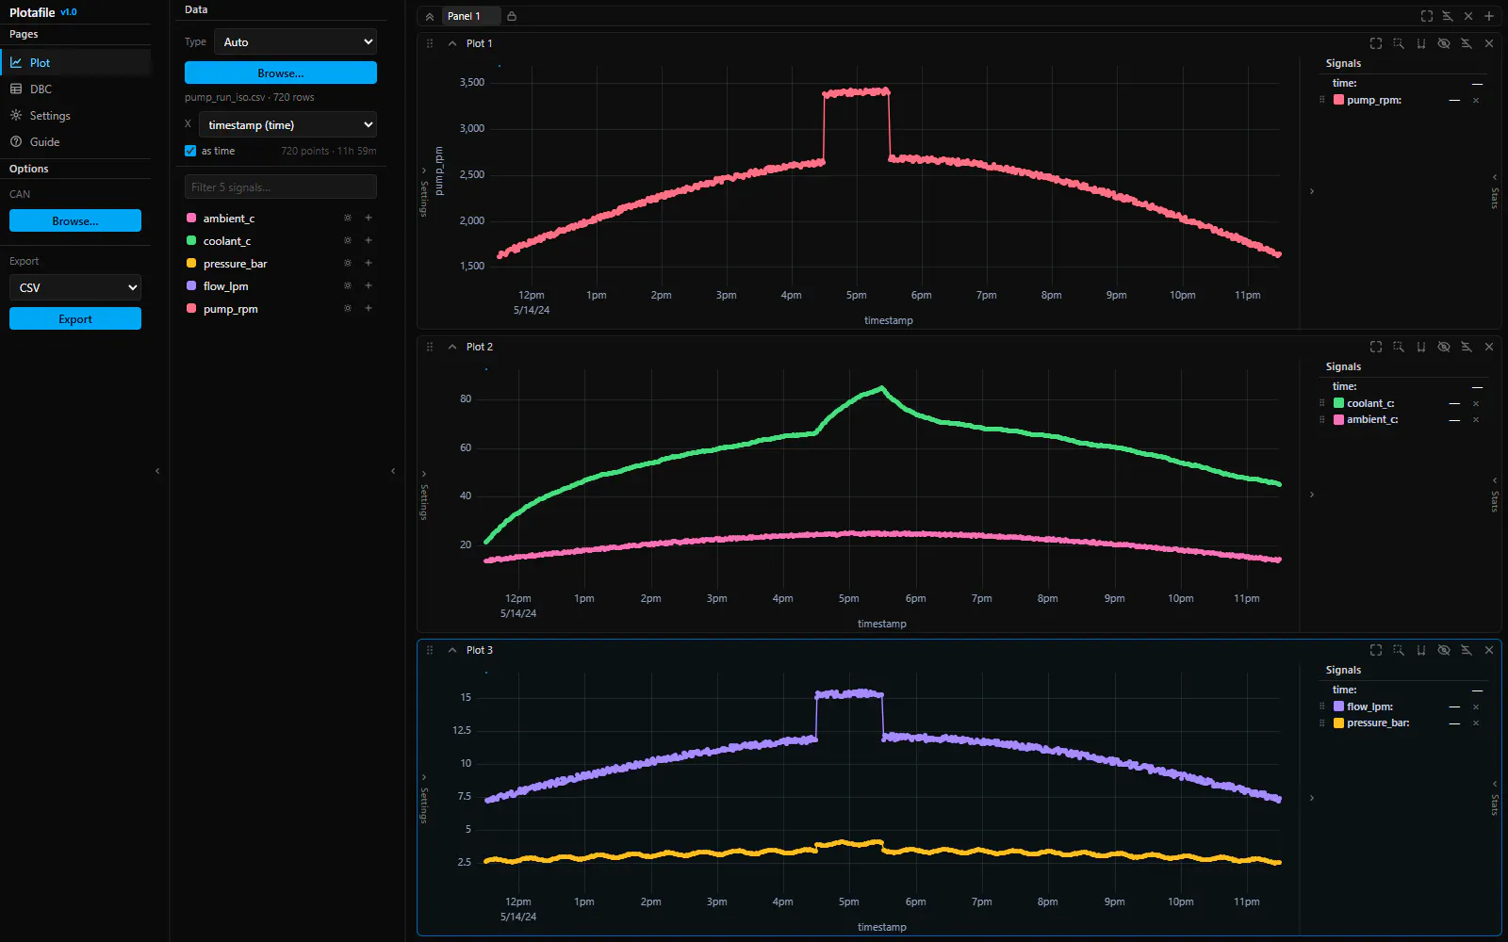Collapse Plot 3 using its chevron

point(452,650)
